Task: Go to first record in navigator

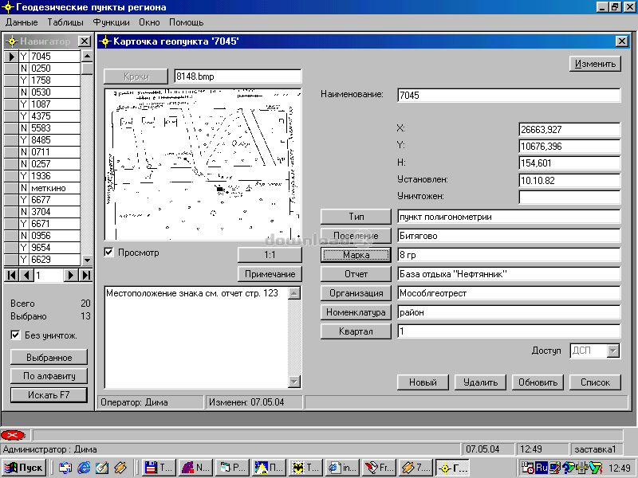Action: [11, 275]
